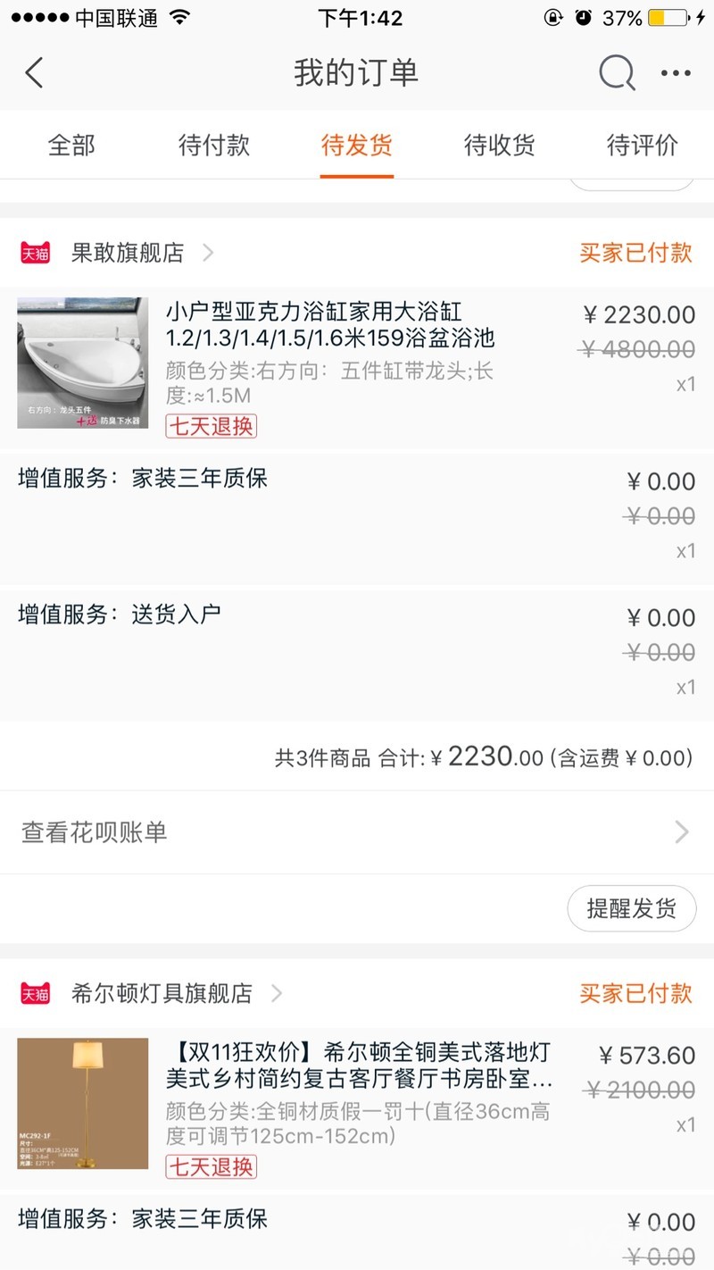Open the 待评价 tab
This screenshot has width=714, height=1270.
point(643,146)
